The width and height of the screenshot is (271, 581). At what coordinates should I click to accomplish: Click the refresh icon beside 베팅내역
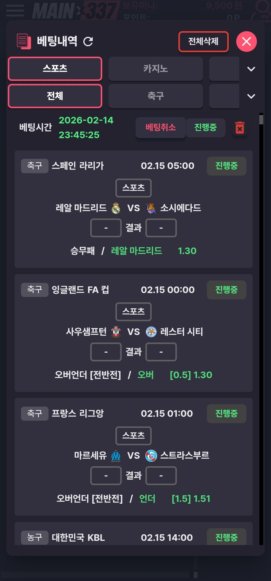(x=88, y=41)
